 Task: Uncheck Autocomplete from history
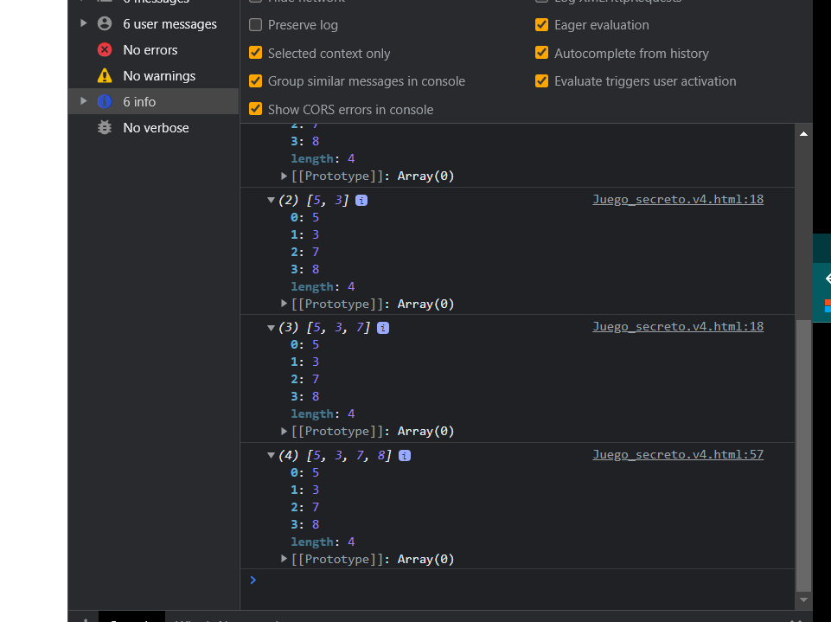point(541,53)
